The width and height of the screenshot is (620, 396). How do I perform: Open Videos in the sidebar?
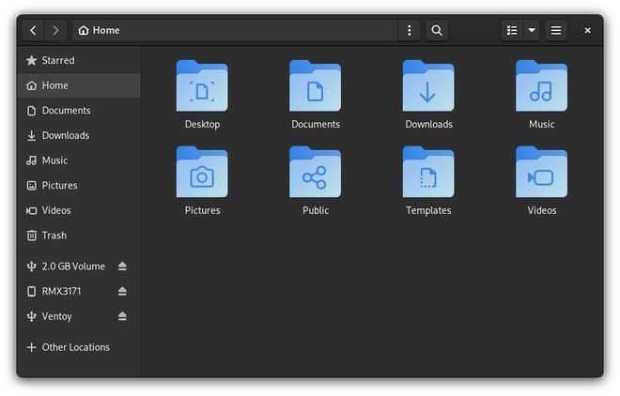pos(79,210)
